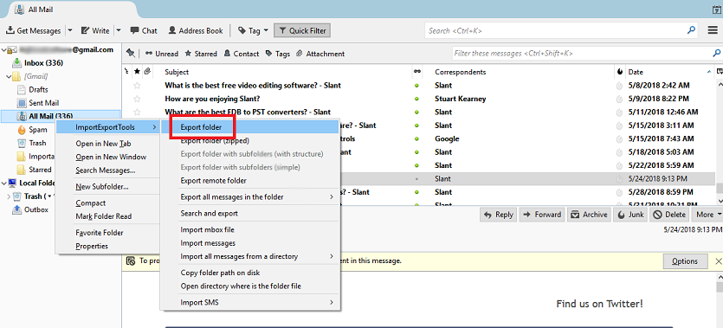This screenshot has width=723, height=328.
Task: Click junk icon on the 5/8/2018 2:42 AM row
Action: (619, 86)
